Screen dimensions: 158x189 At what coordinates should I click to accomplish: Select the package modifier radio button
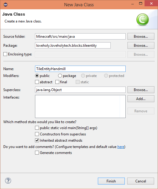pyautogui.click(x=60, y=76)
